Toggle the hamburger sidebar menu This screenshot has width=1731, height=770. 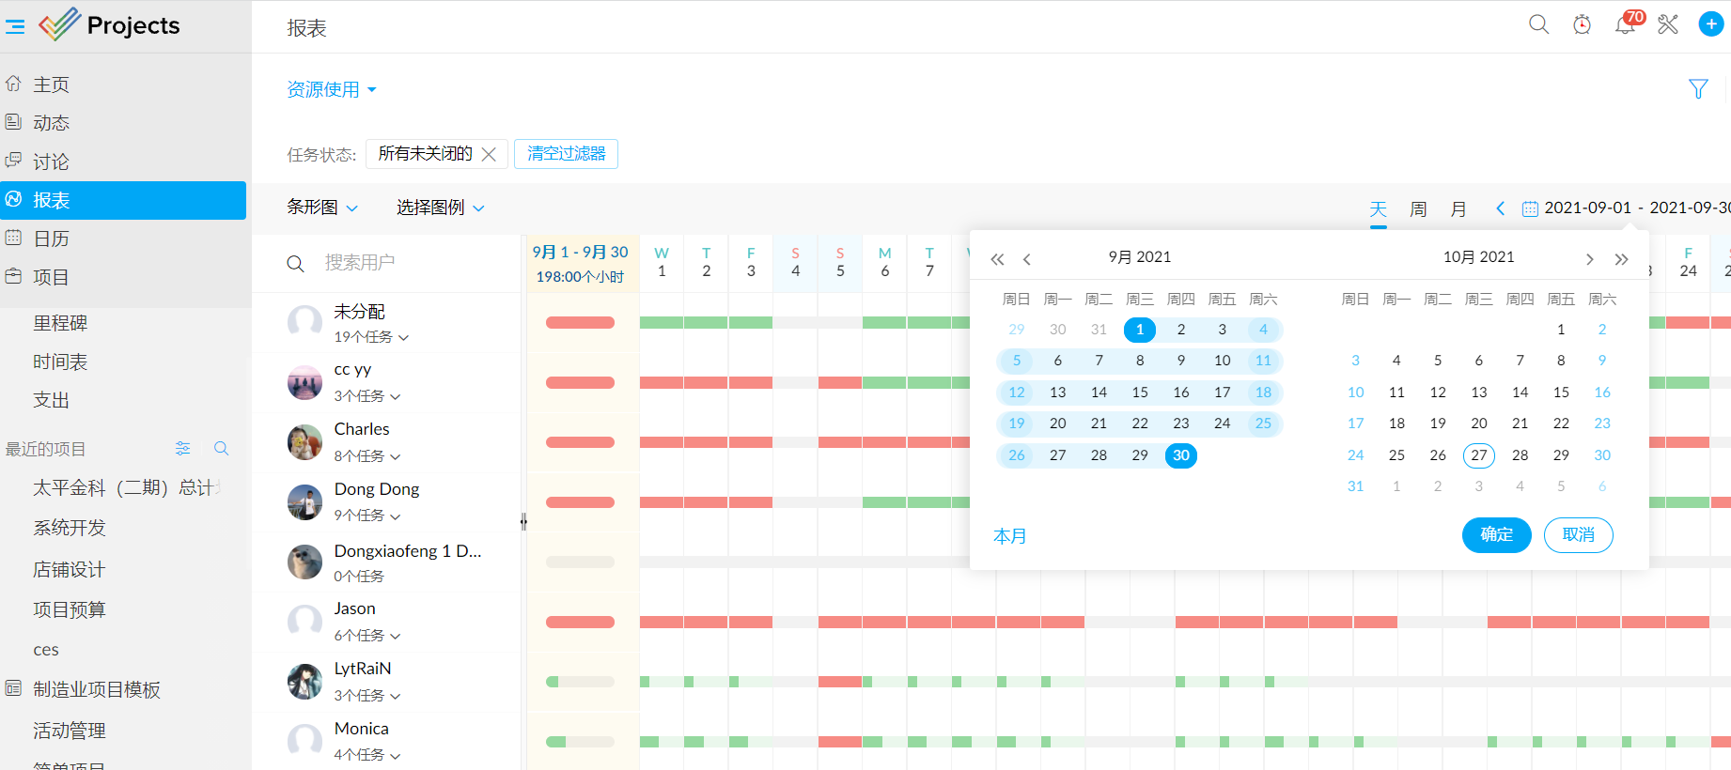tap(15, 26)
